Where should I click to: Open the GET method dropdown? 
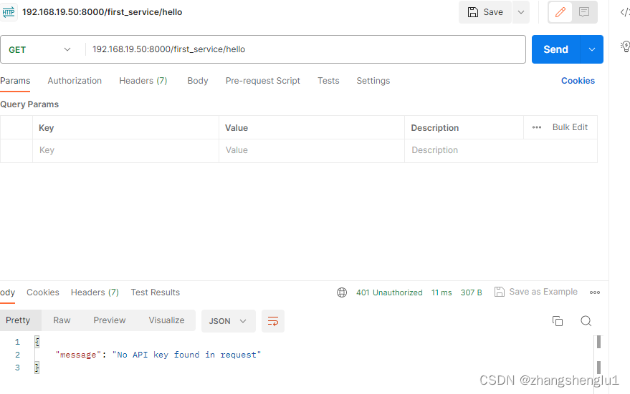coord(39,50)
